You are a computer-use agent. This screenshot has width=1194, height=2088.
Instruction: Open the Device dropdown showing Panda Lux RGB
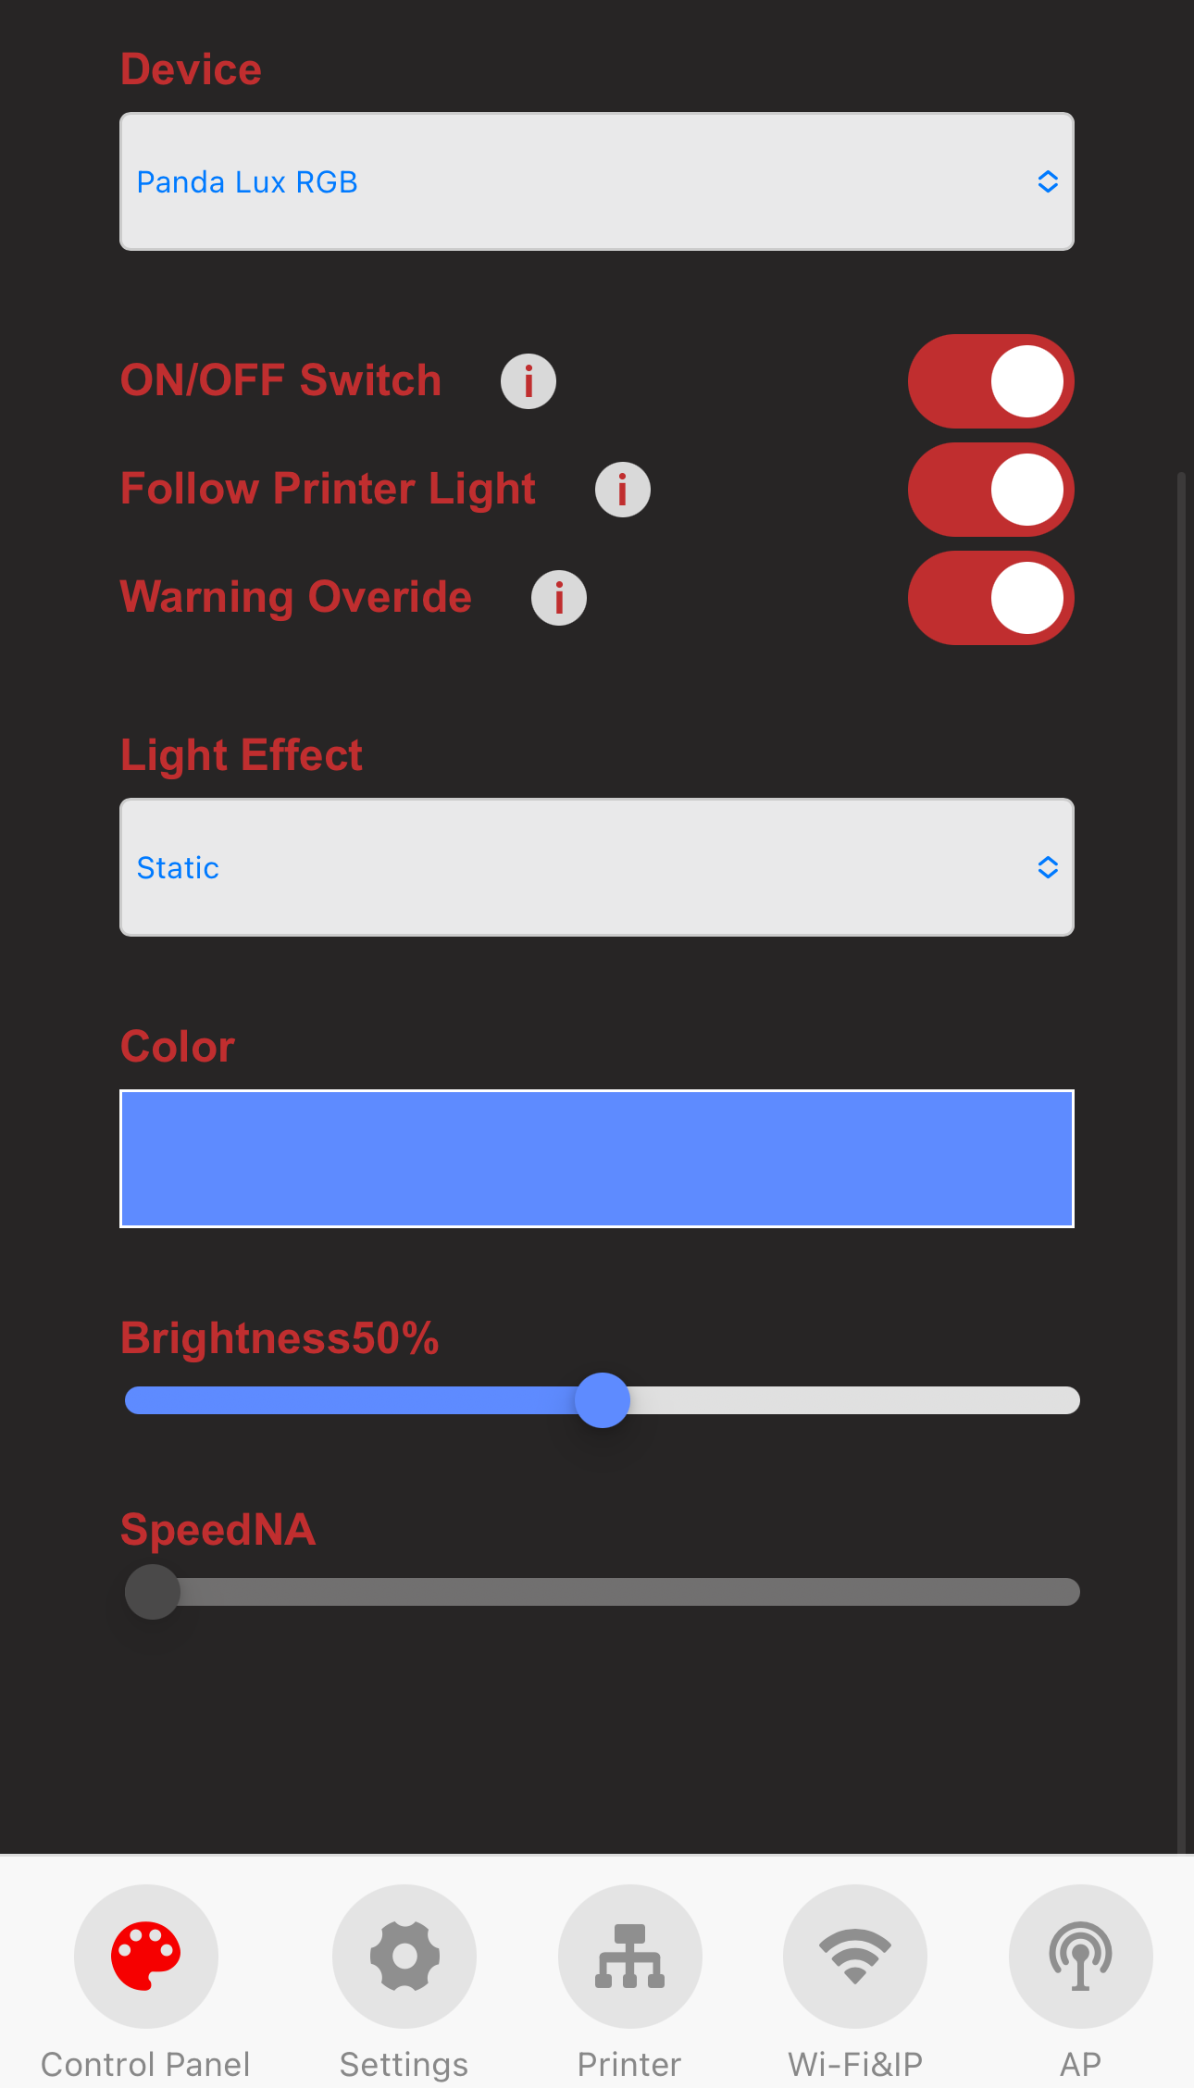tap(596, 181)
